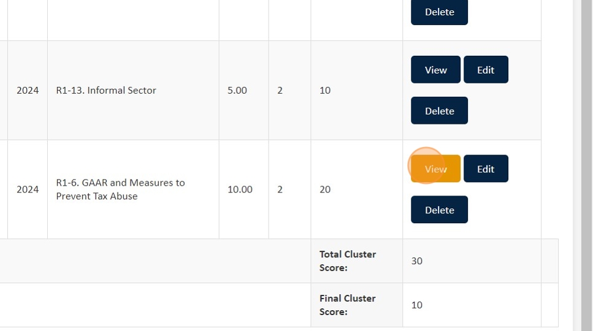Click the 2024 year in the Informal Sector row
Viewport: 593px width, 331px height.
pyautogui.click(x=28, y=91)
